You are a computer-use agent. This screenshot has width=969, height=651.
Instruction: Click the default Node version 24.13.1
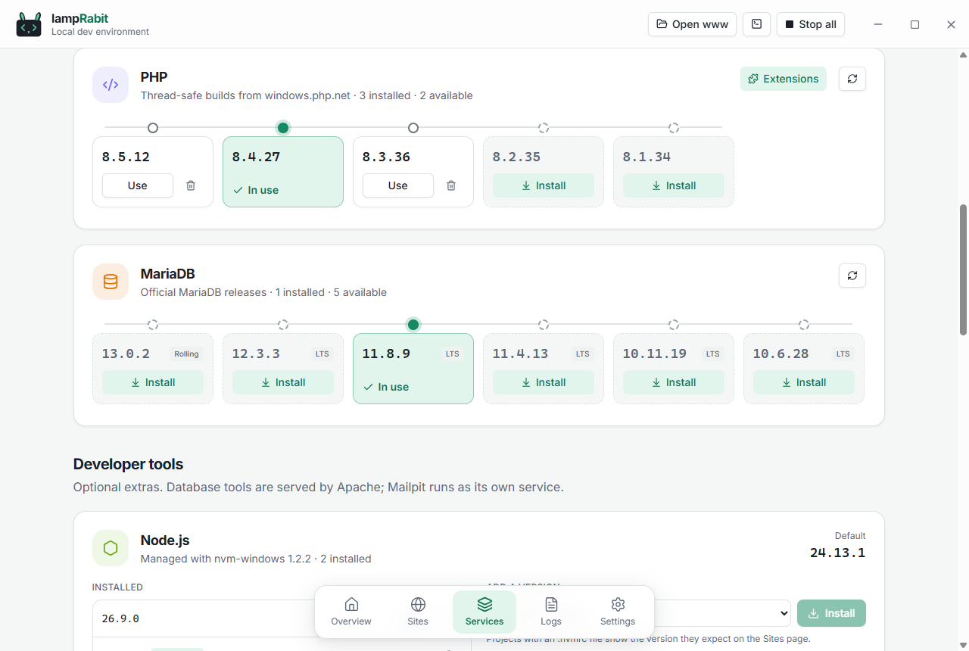tap(837, 553)
